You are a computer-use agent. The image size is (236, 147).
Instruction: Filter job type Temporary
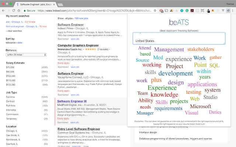pyautogui.click(x=11, y=119)
